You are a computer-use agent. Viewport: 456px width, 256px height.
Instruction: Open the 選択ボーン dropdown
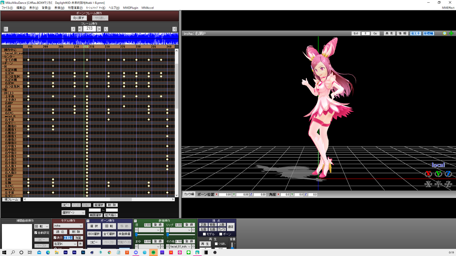73,213
